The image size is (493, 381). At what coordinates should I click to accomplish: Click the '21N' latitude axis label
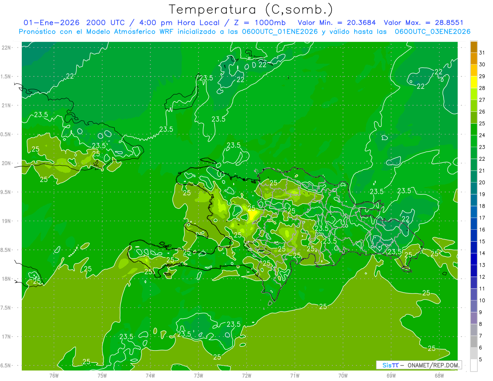coord(7,105)
